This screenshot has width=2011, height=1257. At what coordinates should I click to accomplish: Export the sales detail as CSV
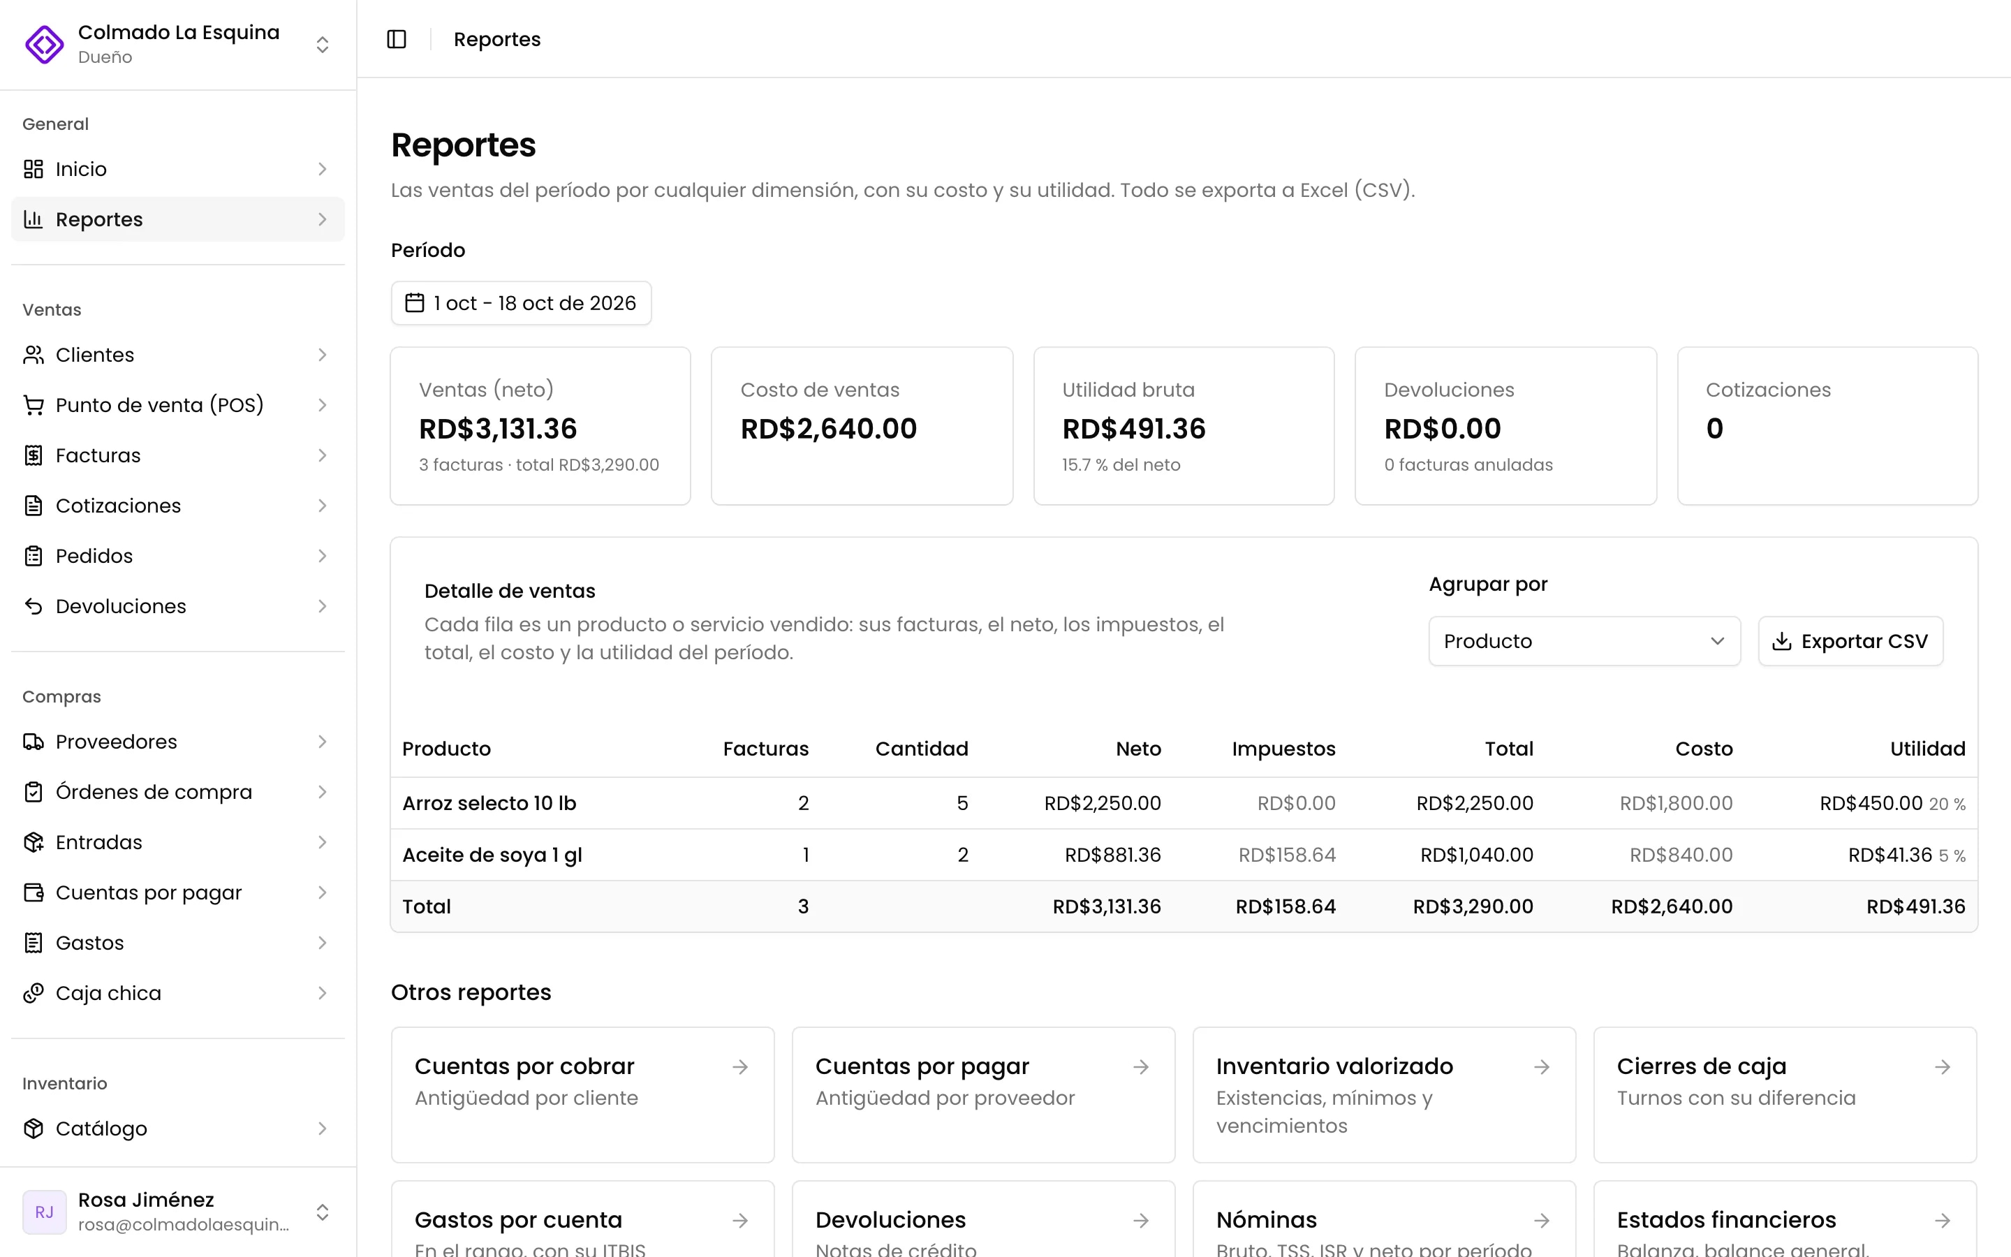1850,641
